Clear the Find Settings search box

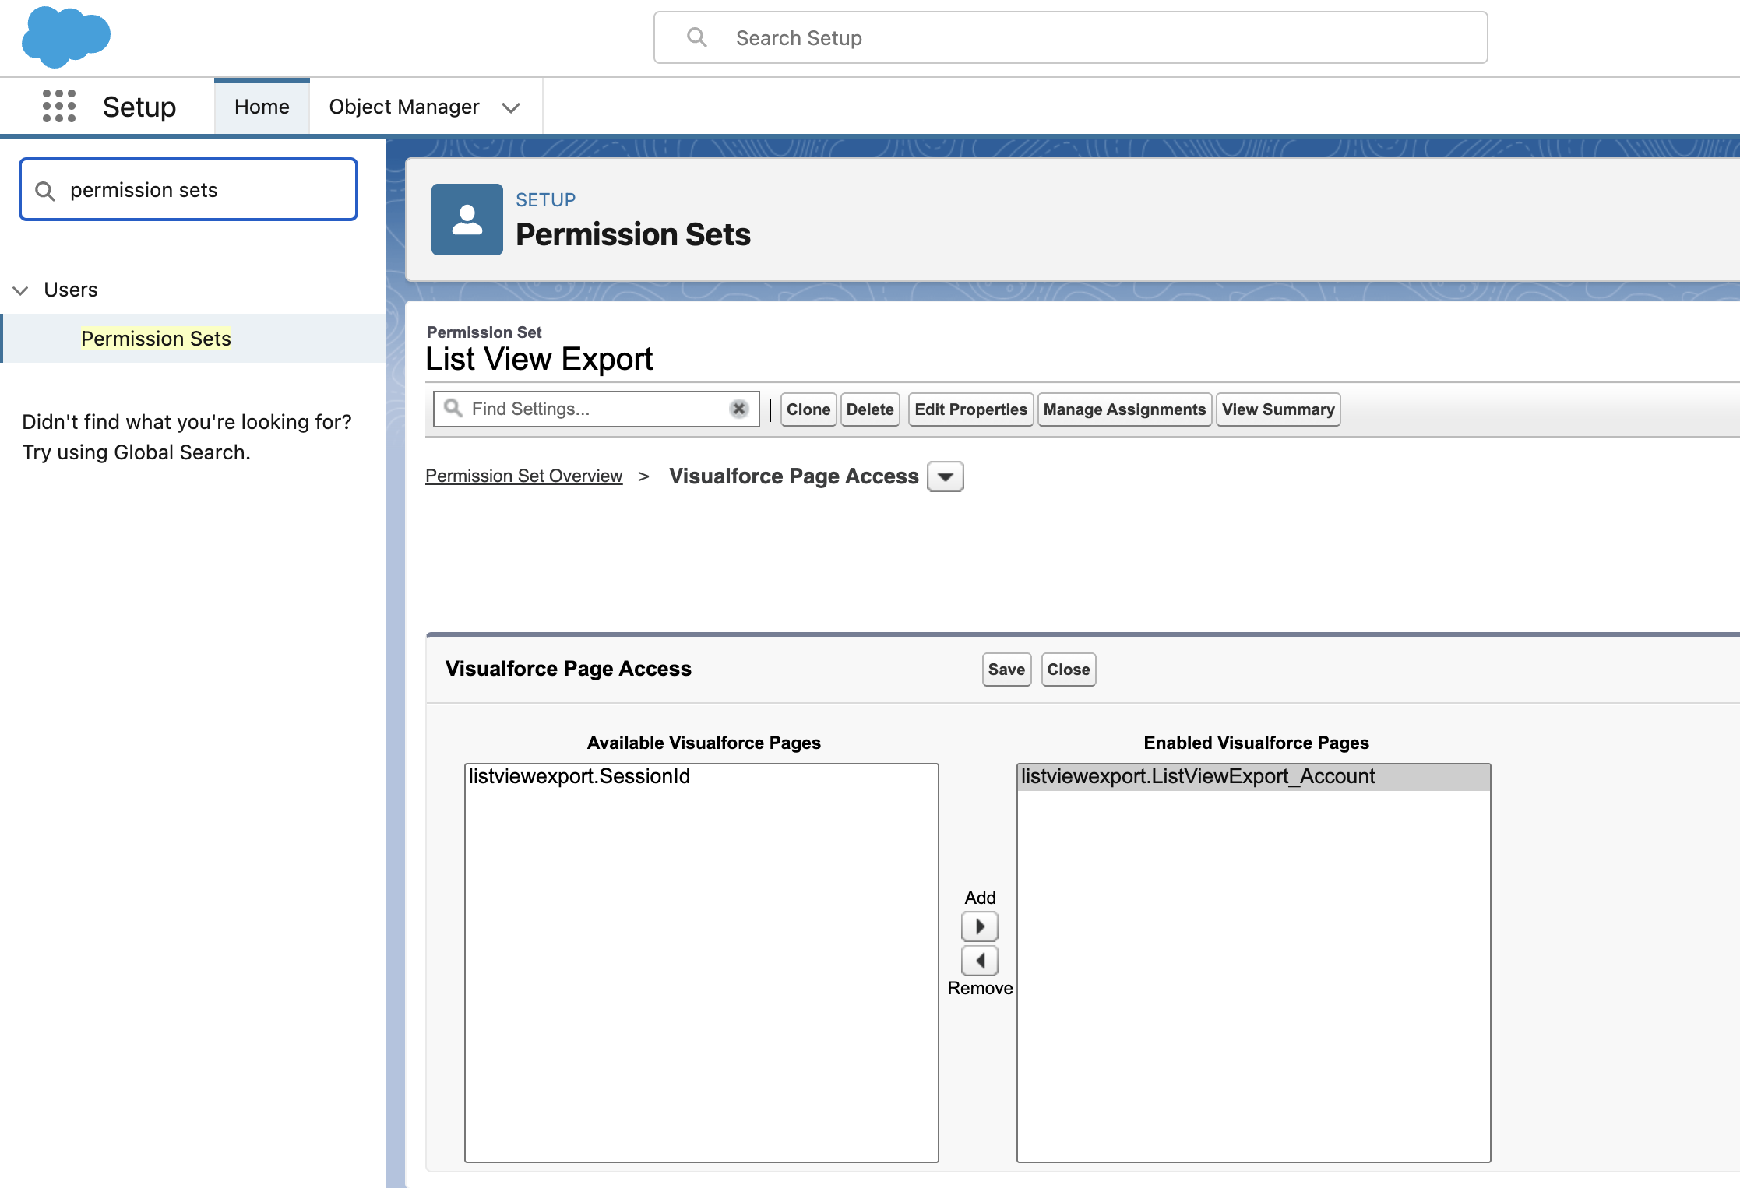(x=739, y=409)
